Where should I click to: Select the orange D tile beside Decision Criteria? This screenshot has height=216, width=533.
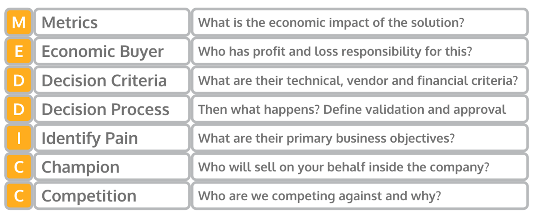[x=19, y=80]
